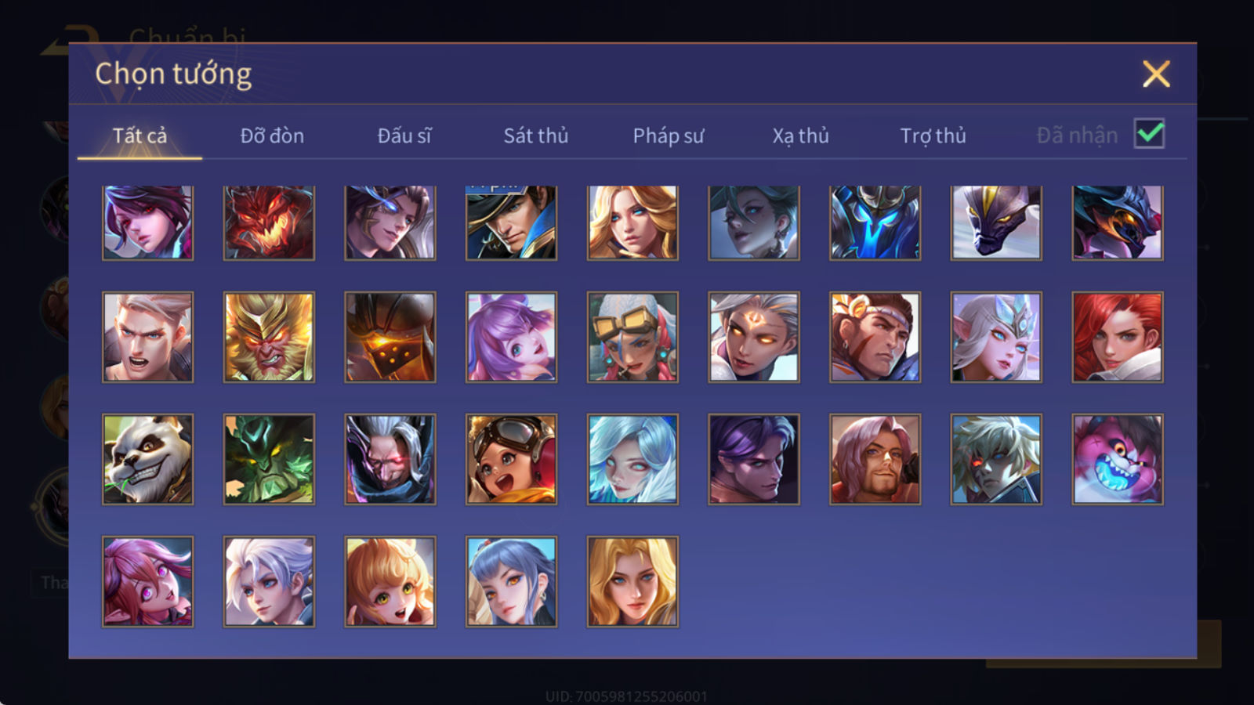The image size is (1254, 705).
Task: Pick the red demon-faced hero portrait
Action: tap(269, 222)
